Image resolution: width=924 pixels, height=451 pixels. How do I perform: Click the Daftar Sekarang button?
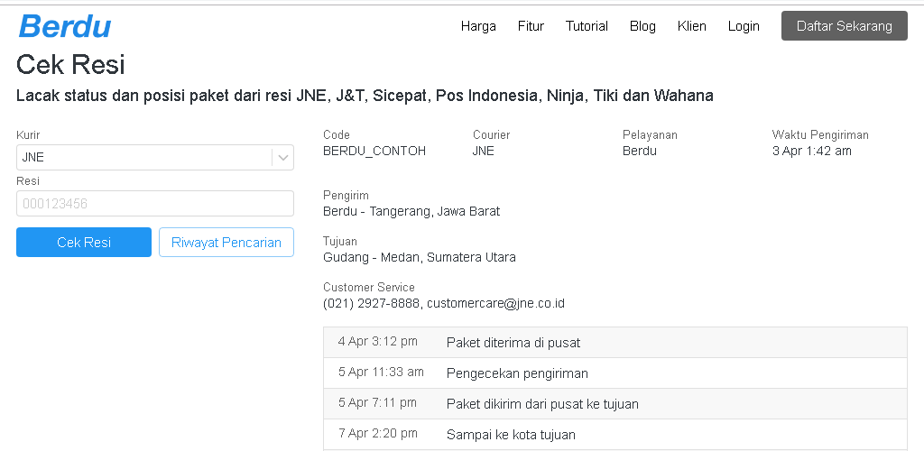click(845, 26)
